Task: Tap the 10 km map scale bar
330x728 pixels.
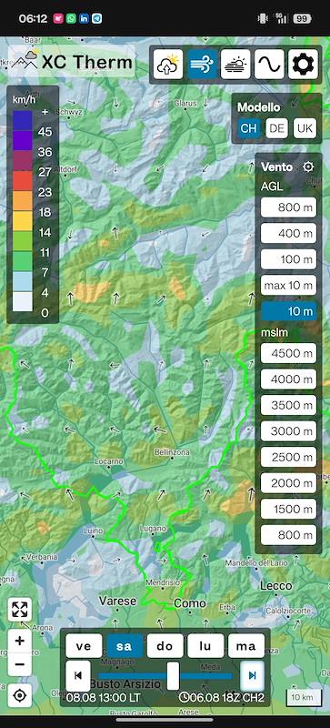Action: coord(303,698)
